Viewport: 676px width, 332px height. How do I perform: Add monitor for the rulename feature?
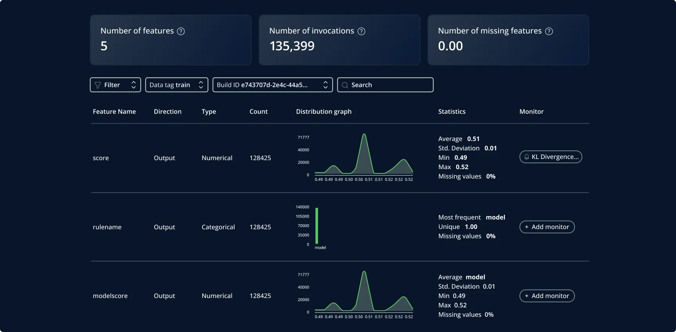click(547, 227)
